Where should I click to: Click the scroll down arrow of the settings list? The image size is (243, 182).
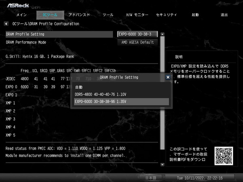(x=162, y=165)
